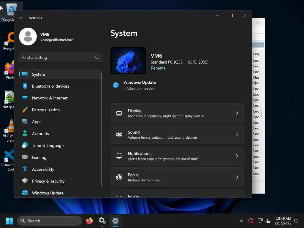The image size is (304, 228).
Task: Open Accounts settings section
Action: pyautogui.click(x=60, y=133)
